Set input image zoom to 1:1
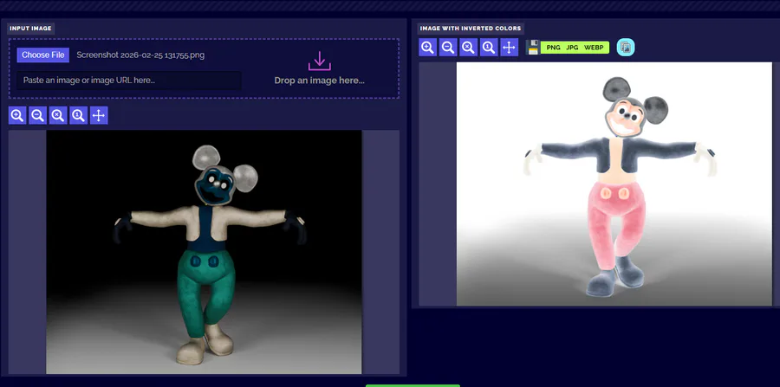The image size is (780, 387). (x=79, y=116)
